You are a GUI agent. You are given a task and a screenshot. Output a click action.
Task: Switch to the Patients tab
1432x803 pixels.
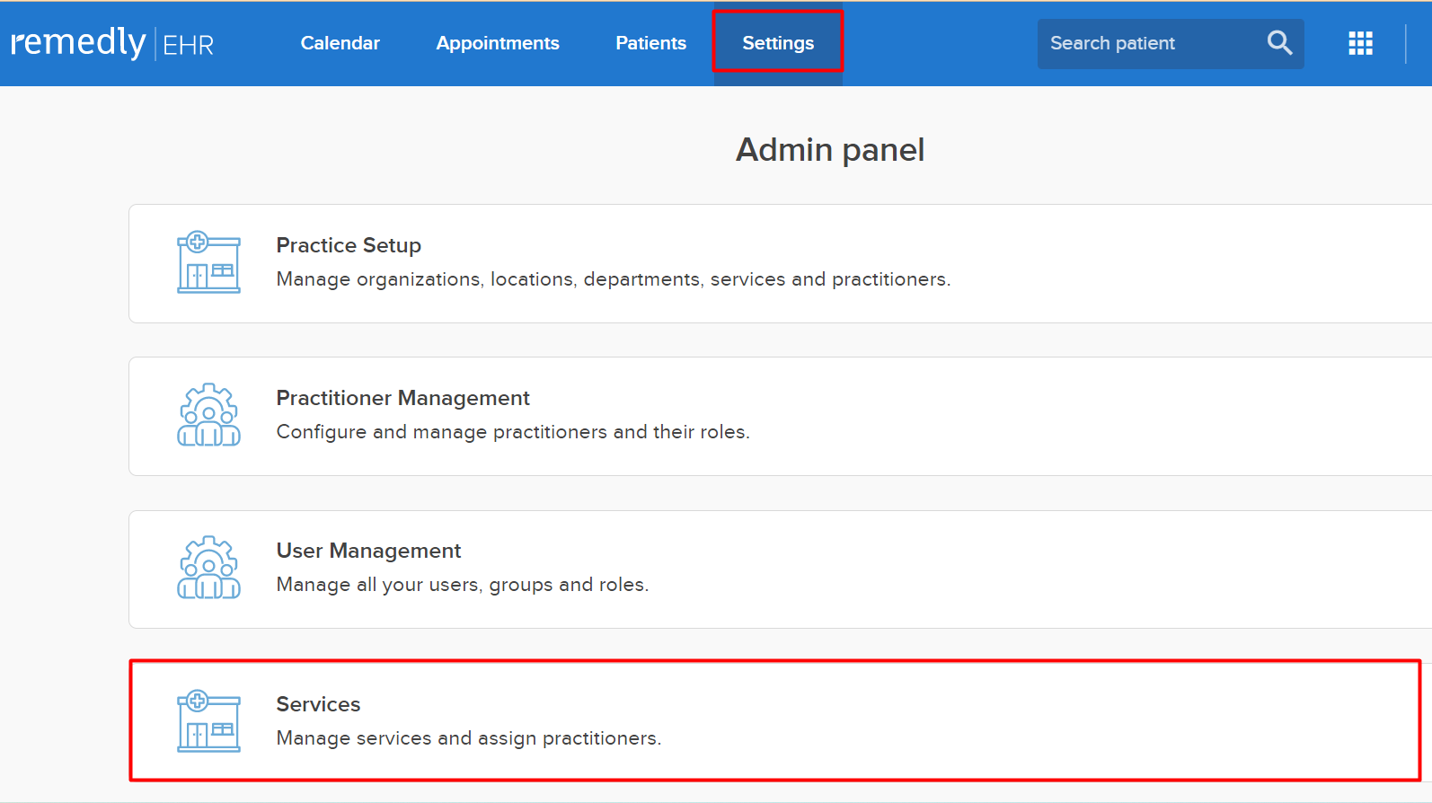pos(650,43)
